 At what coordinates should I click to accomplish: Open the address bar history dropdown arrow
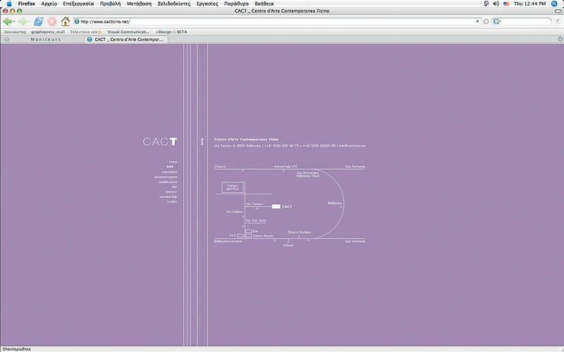pyautogui.click(x=477, y=22)
